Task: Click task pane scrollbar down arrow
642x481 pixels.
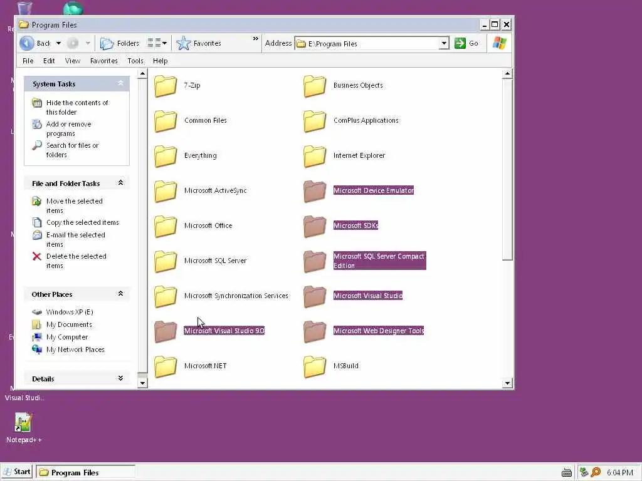Action: pos(142,383)
